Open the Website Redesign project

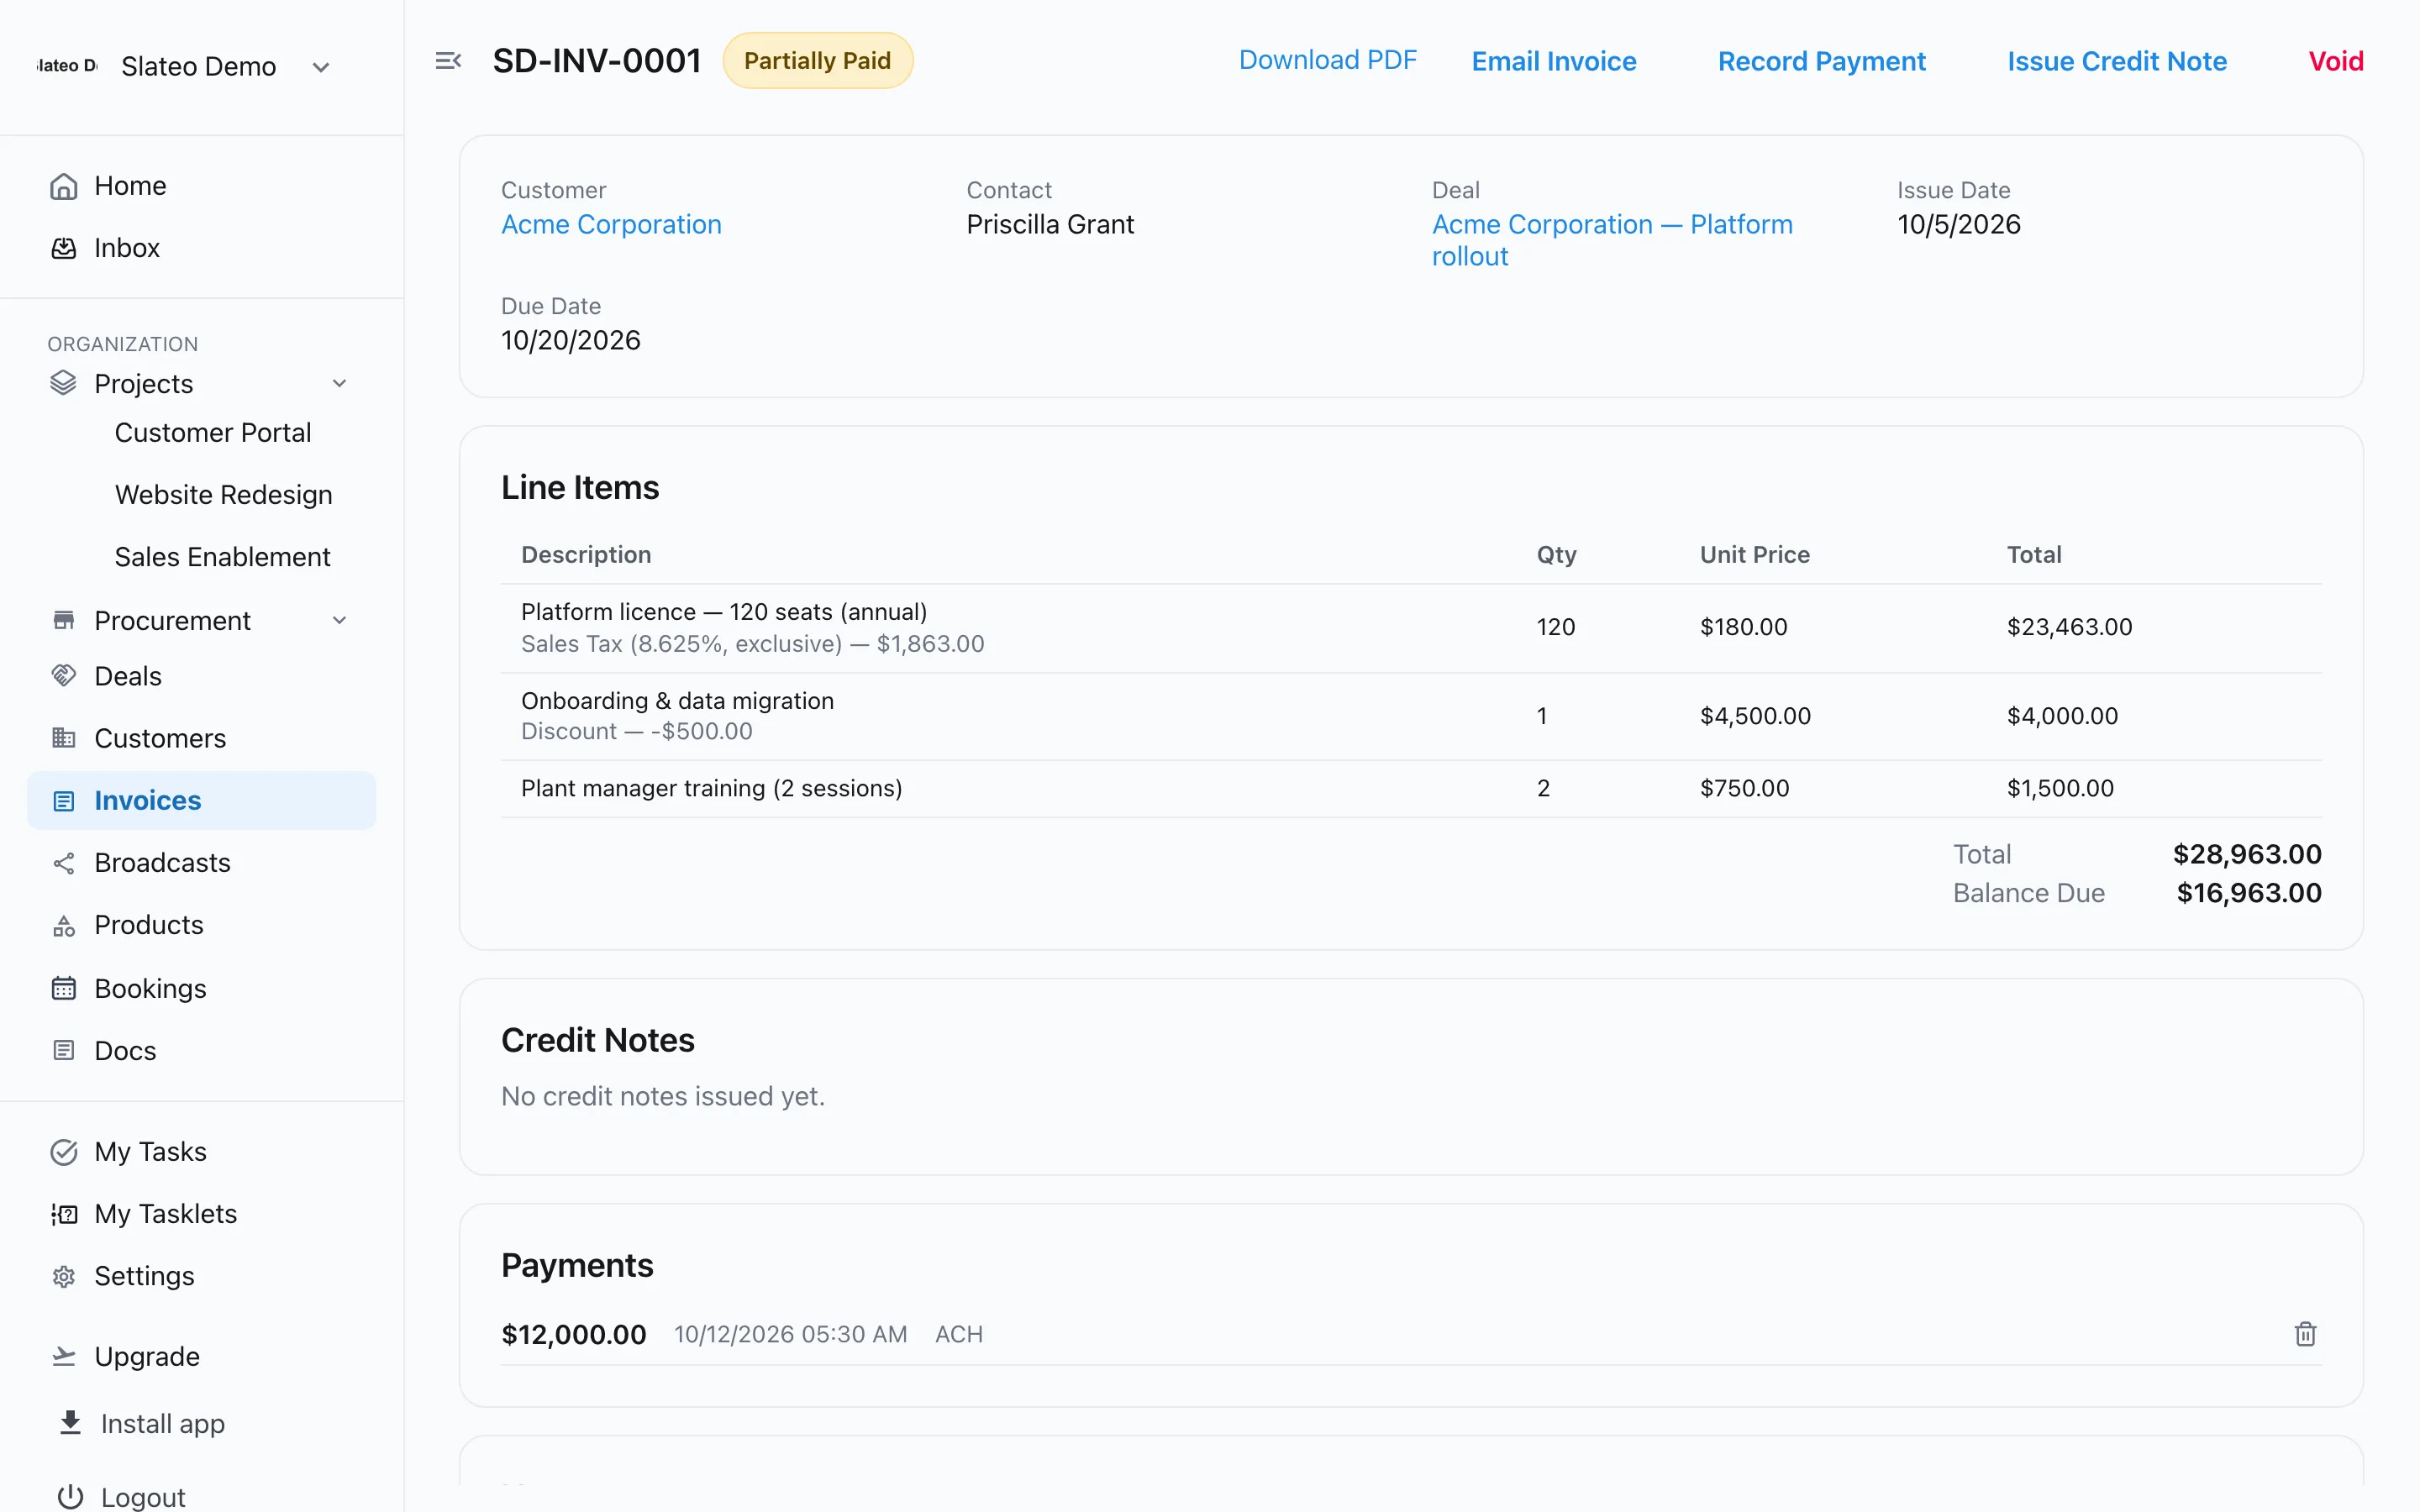pyautogui.click(x=223, y=494)
